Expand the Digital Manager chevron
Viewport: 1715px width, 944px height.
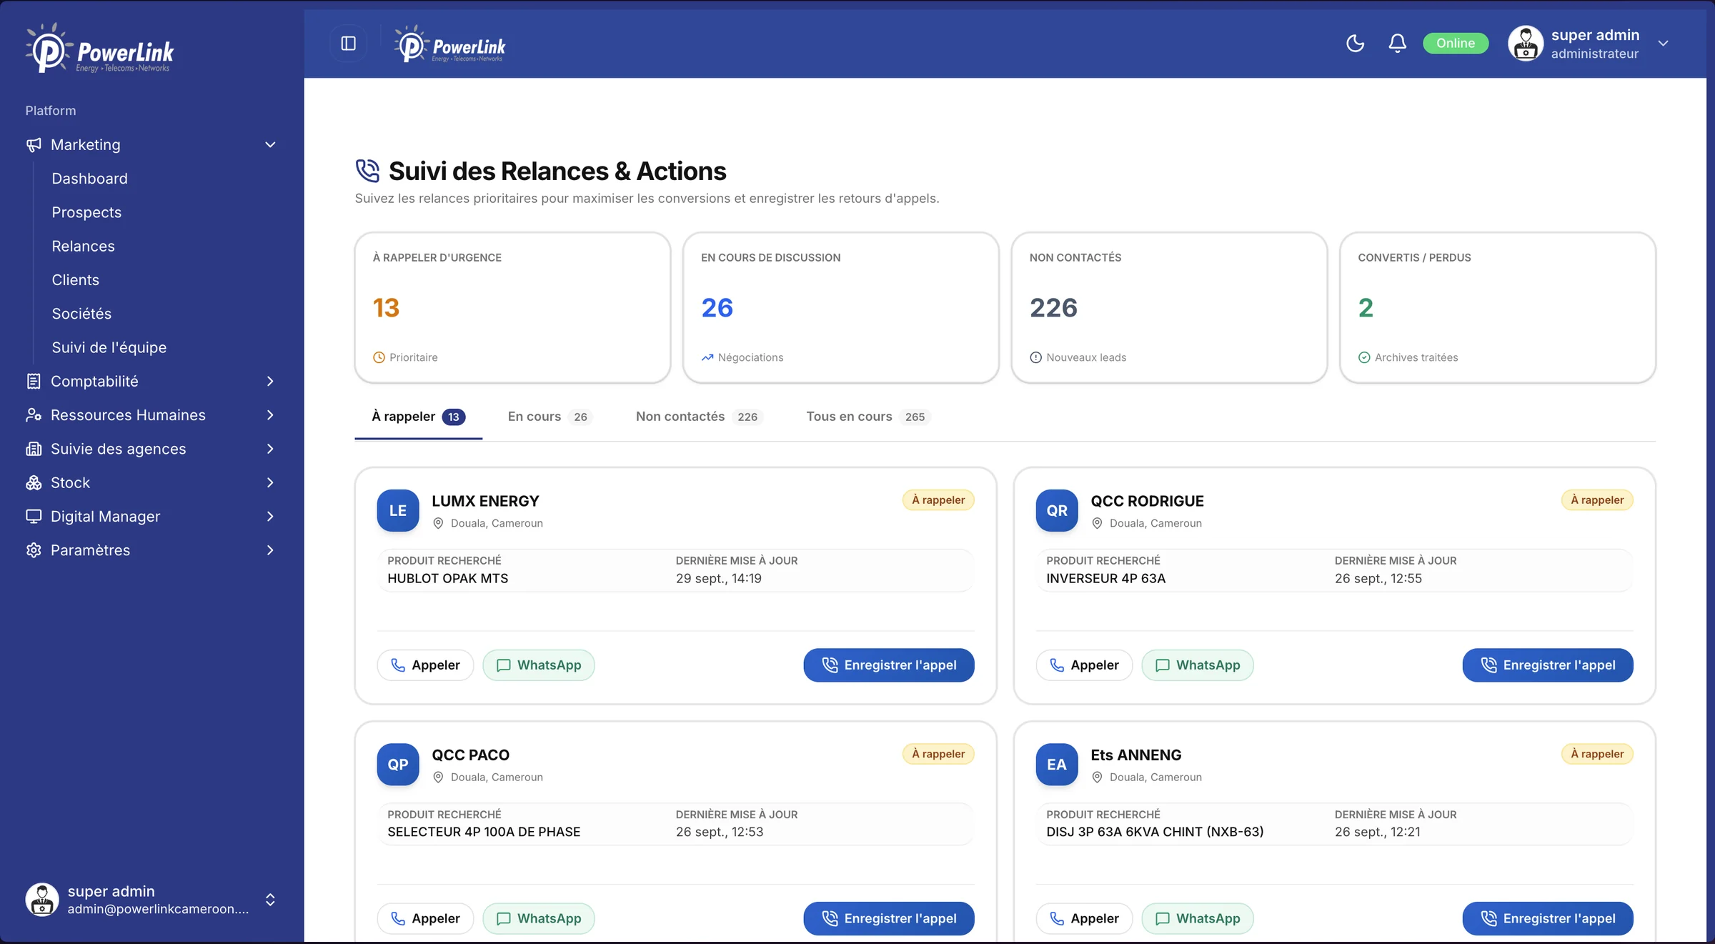(x=270, y=517)
